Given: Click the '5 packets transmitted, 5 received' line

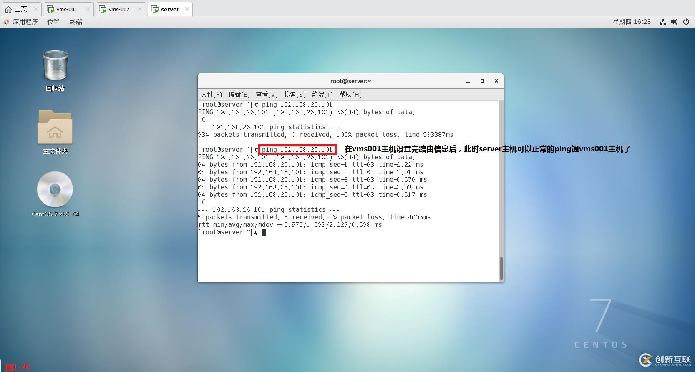Looking at the screenshot, I should pos(314,217).
